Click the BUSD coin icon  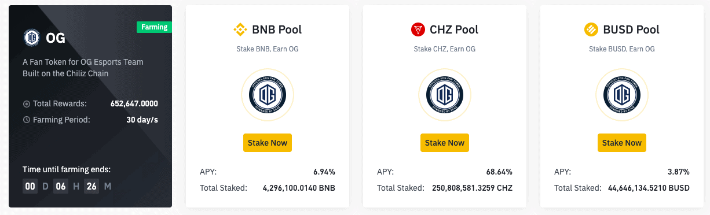pos(591,29)
